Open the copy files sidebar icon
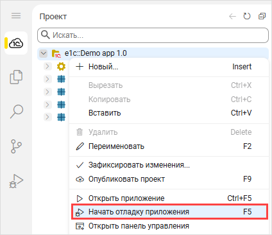272x235 pixels. 16,77
